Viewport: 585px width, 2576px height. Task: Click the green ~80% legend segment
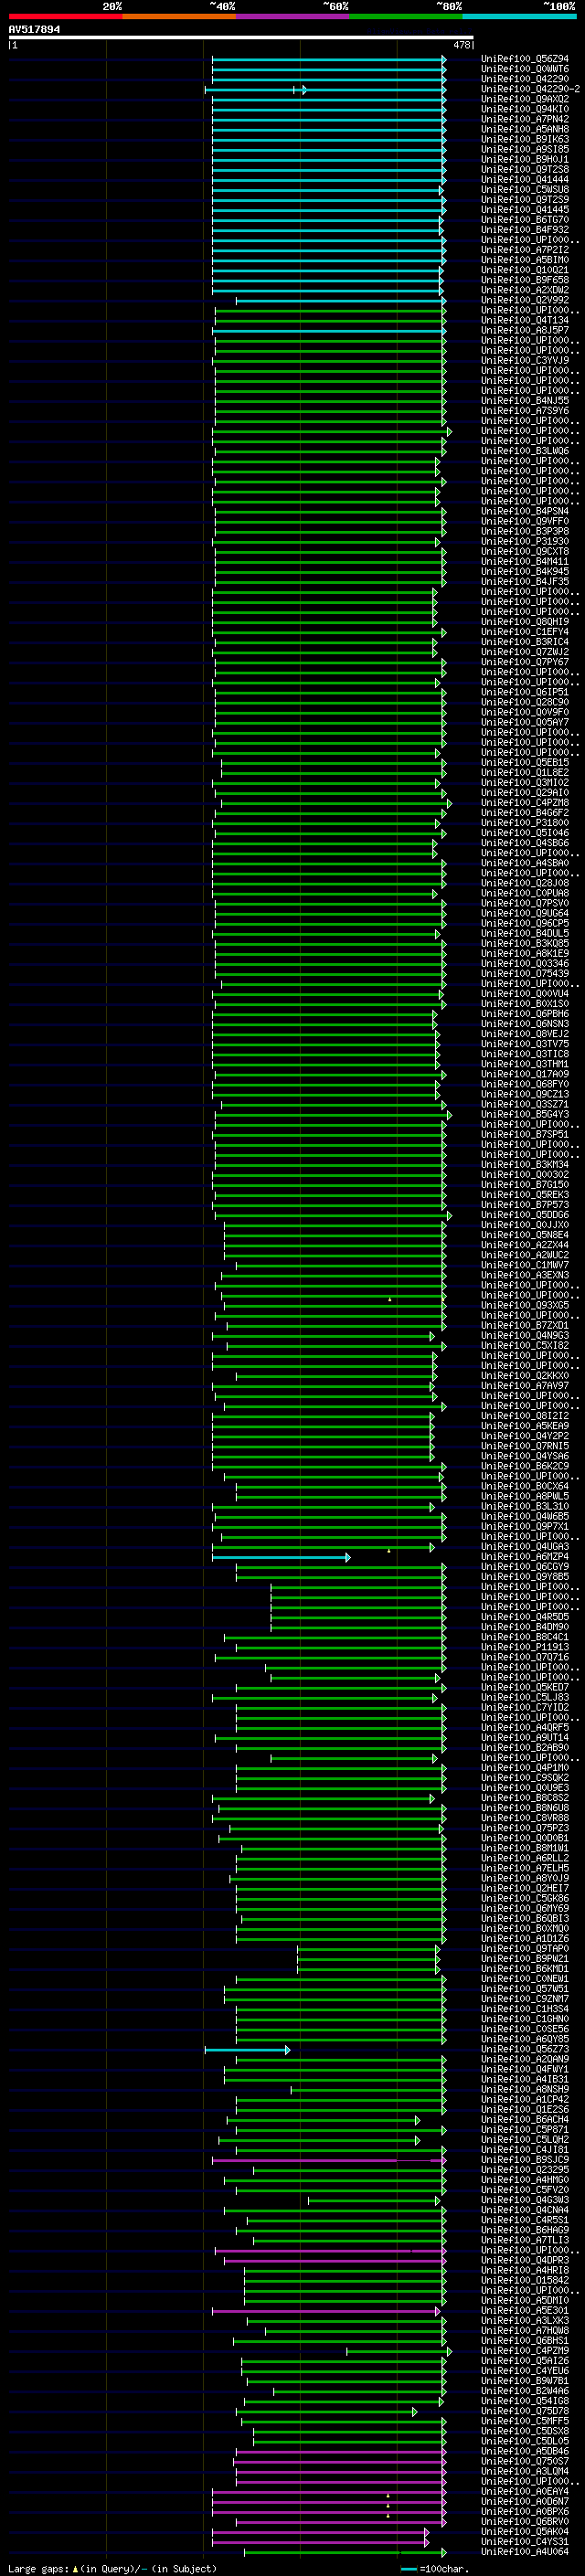tap(406, 17)
